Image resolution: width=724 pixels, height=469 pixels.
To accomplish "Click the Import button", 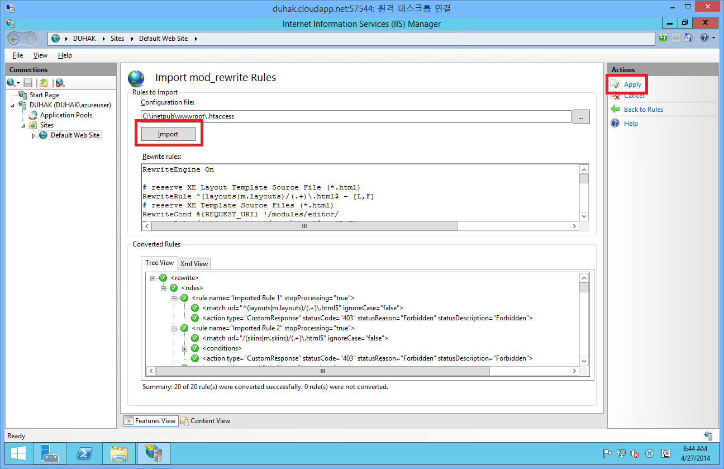I will [x=168, y=134].
